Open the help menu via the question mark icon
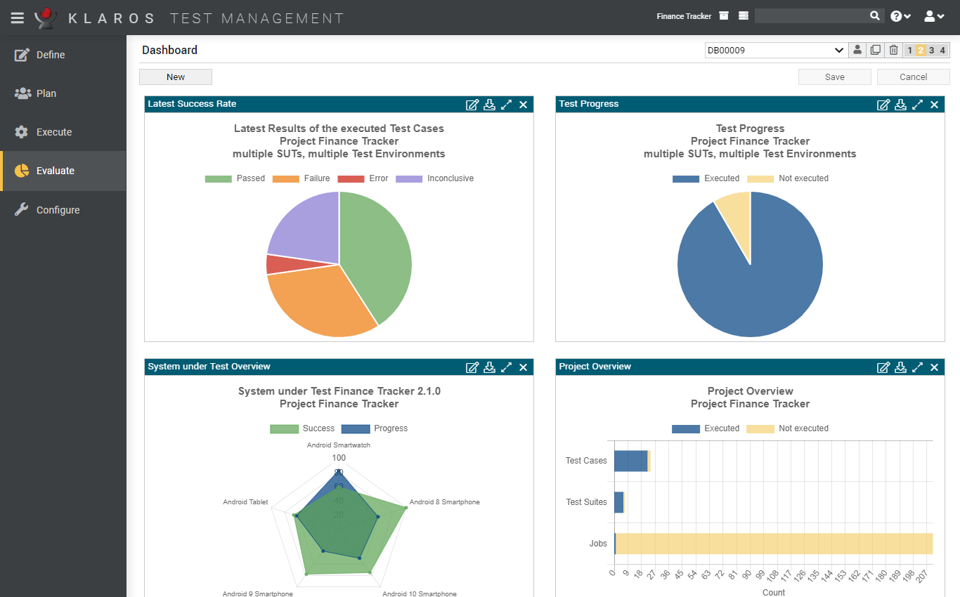 coord(896,15)
